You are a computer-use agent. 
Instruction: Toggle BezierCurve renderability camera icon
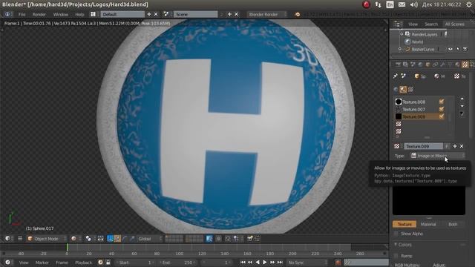465,49
